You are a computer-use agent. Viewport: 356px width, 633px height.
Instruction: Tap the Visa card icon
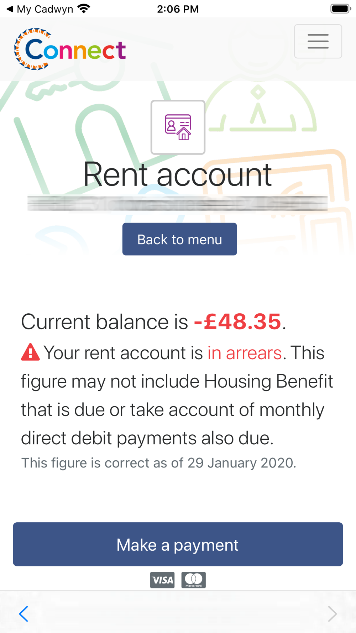162,580
